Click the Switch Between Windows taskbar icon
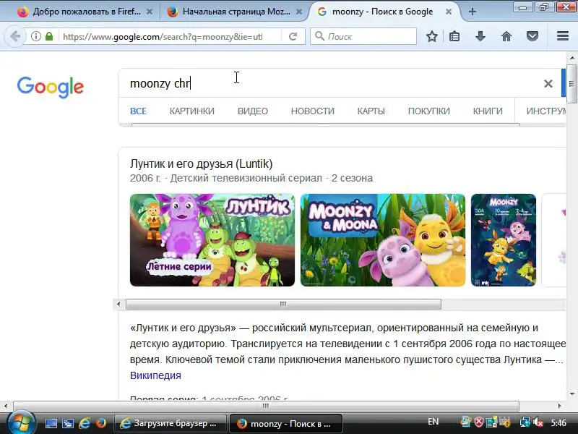Viewport: 578px width, 434px height. tap(68, 423)
